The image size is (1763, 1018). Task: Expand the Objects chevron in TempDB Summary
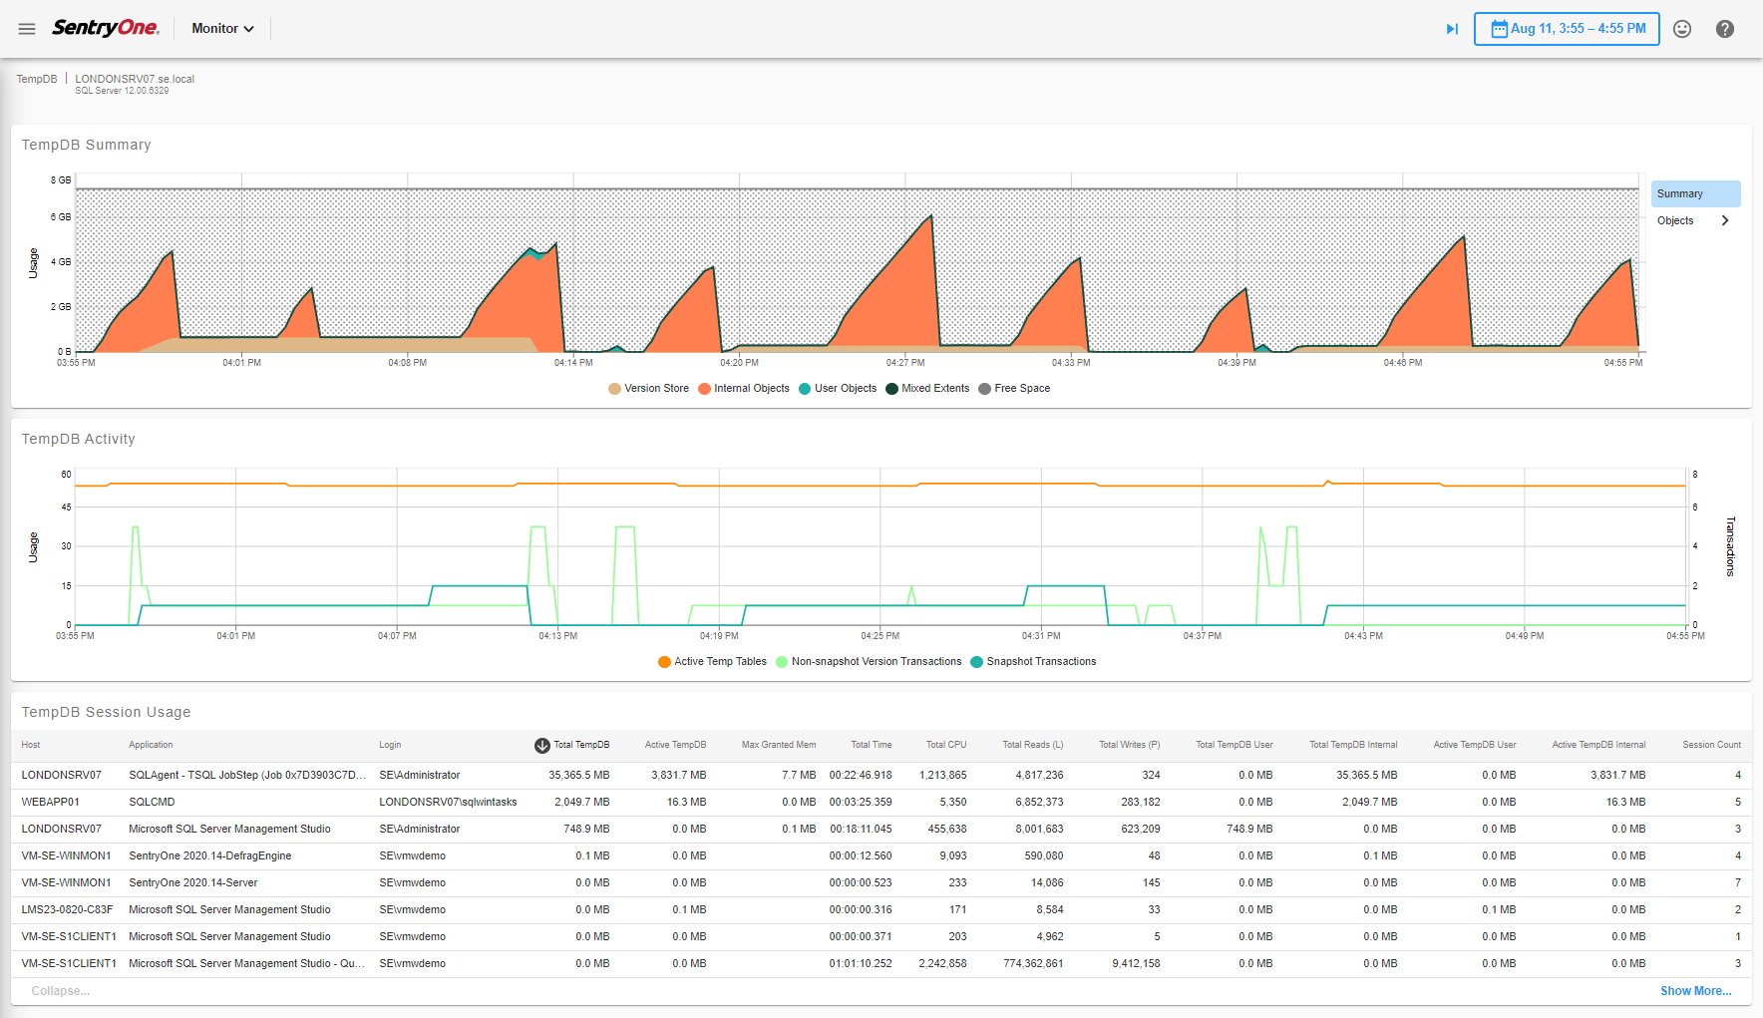tap(1724, 220)
